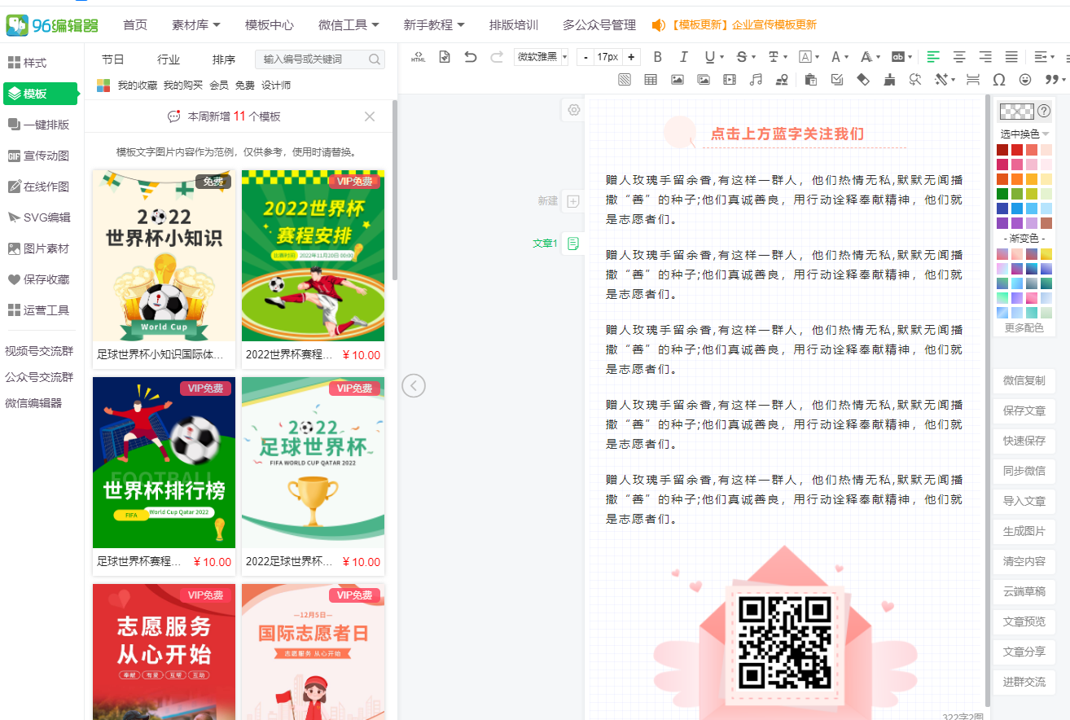Click the 同步微信 button
This screenshot has width=1070, height=720.
[1024, 471]
